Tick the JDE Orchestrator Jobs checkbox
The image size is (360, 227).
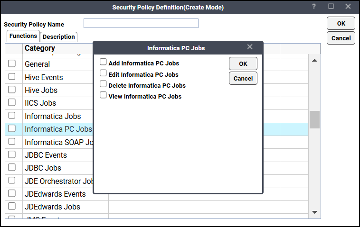12,181
